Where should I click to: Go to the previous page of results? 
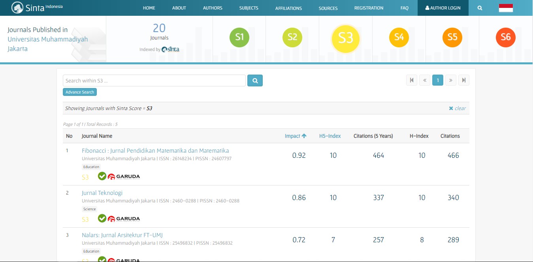(x=425, y=80)
